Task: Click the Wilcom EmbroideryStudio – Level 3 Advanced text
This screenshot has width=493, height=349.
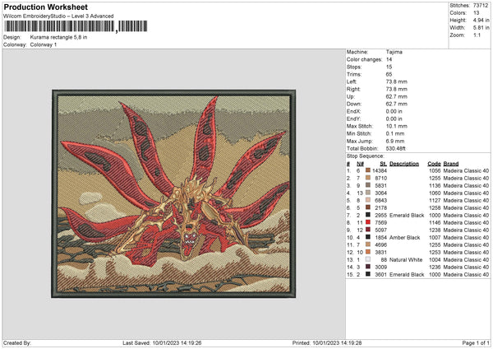Action: [58, 16]
